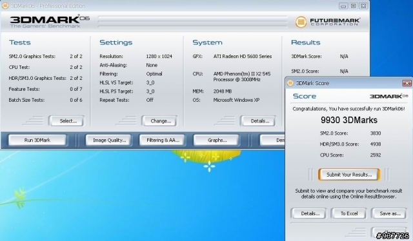Click HDR/SM3.0 Graphics Tests 2 of 2 value
413x241 pixels.
point(76,78)
